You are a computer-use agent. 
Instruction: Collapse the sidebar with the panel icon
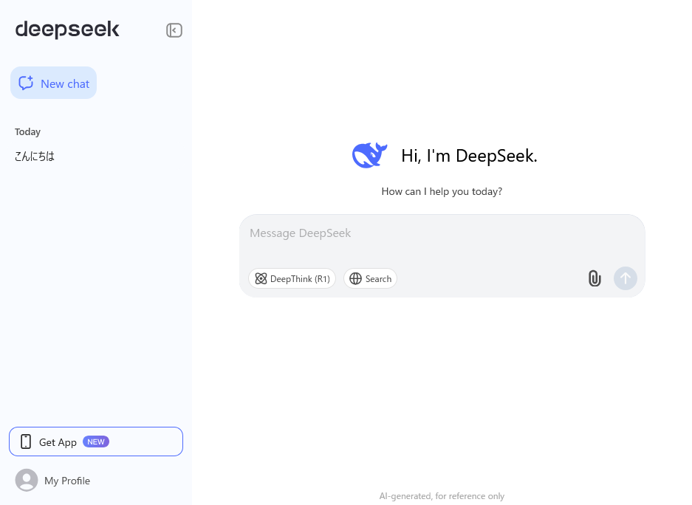[174, 30]
